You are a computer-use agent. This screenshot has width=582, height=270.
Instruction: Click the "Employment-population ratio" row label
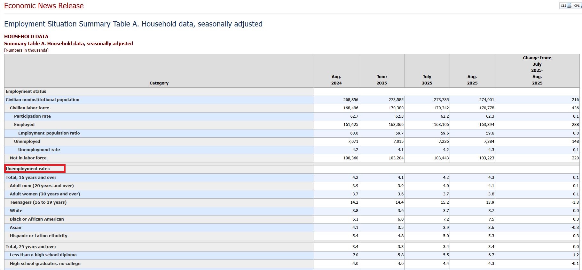(49, 133)
